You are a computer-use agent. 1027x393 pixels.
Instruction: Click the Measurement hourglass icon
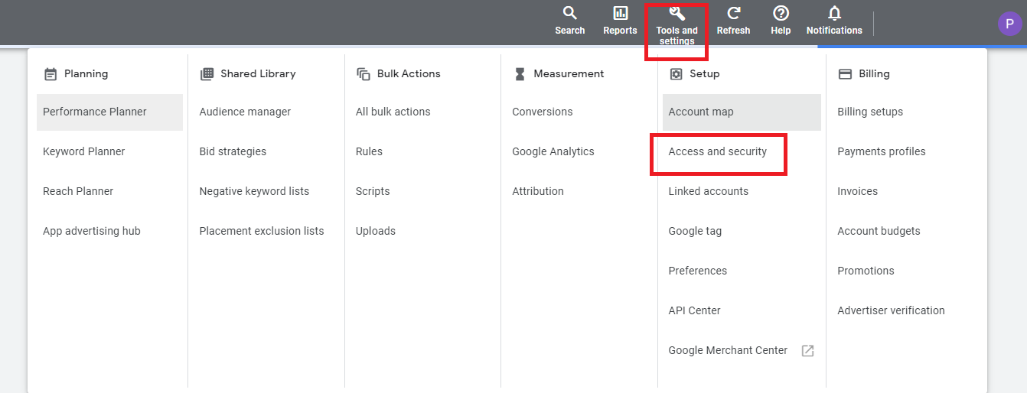tap(520, 74)
